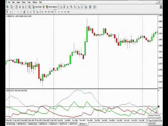The height and width of the screenshot is (126, 168).
Task: Select the D1 timeframe button
Action: [x=62, y=12]
